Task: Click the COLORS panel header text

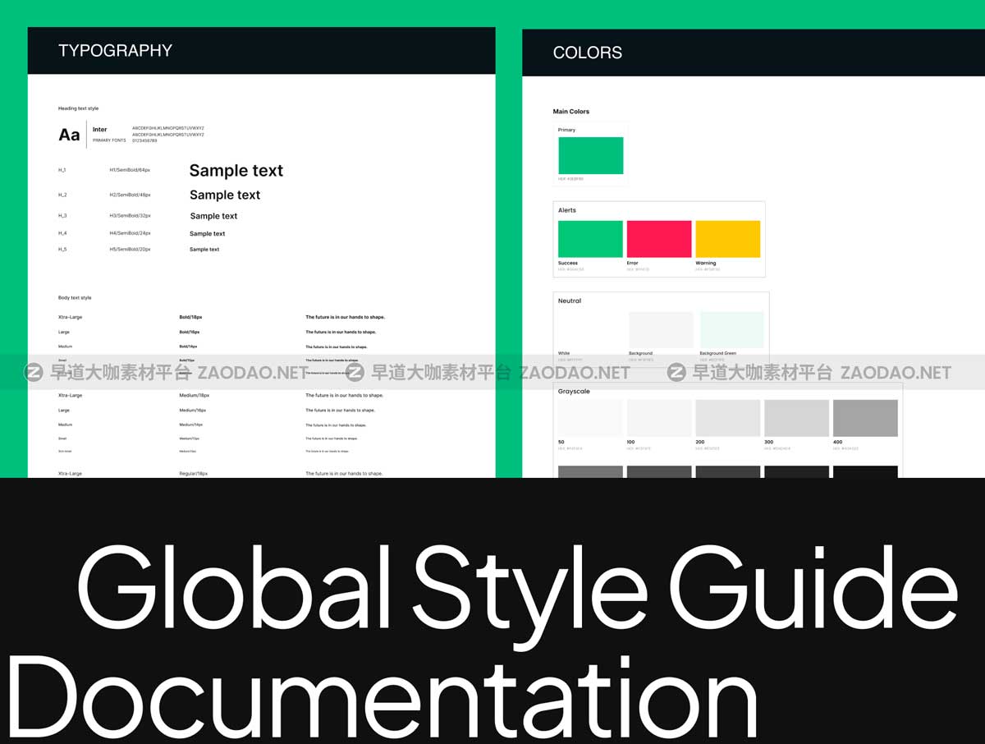Action: (x=587, y=53)
